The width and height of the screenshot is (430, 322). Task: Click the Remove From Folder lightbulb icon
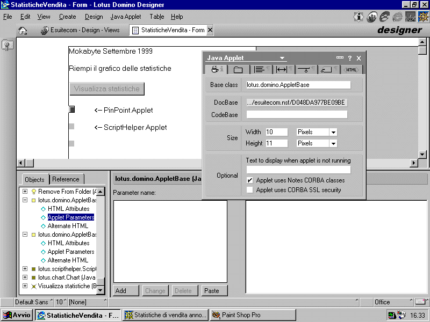[x=33, y=192]
